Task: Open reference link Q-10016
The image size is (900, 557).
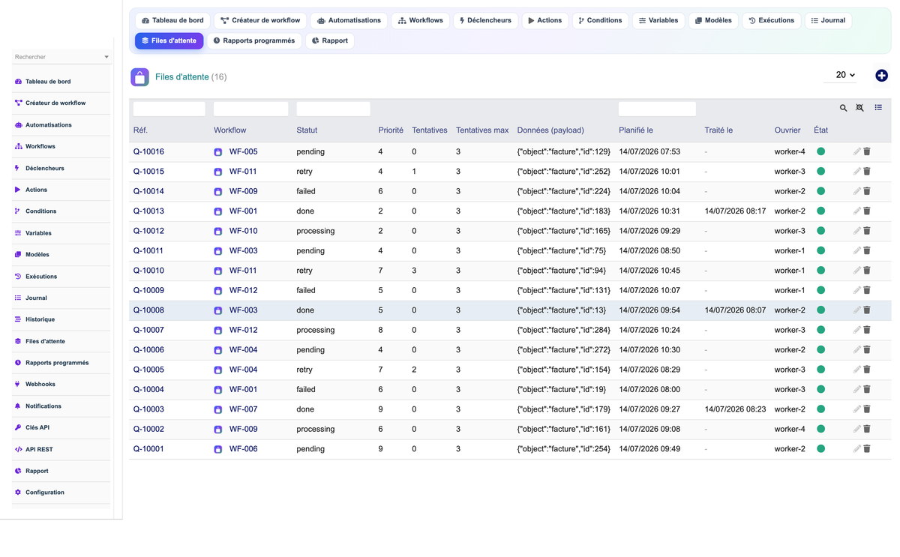Action: pos(148,151)
